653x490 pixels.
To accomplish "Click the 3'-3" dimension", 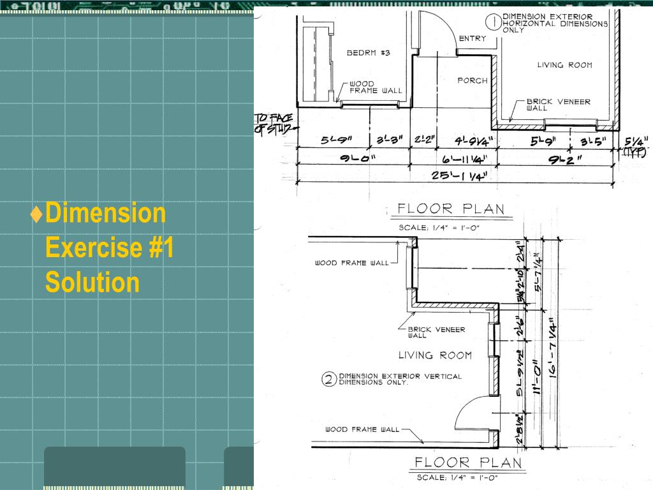I will tap(390, 140).
